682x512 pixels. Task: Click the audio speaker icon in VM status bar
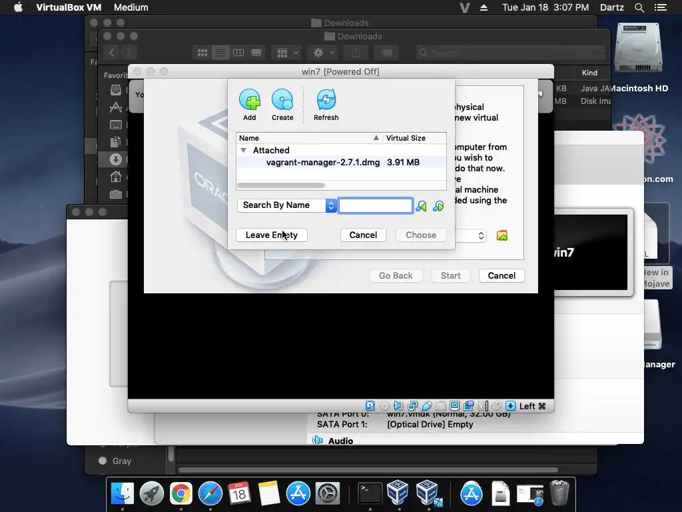click(x=398, y=406)
